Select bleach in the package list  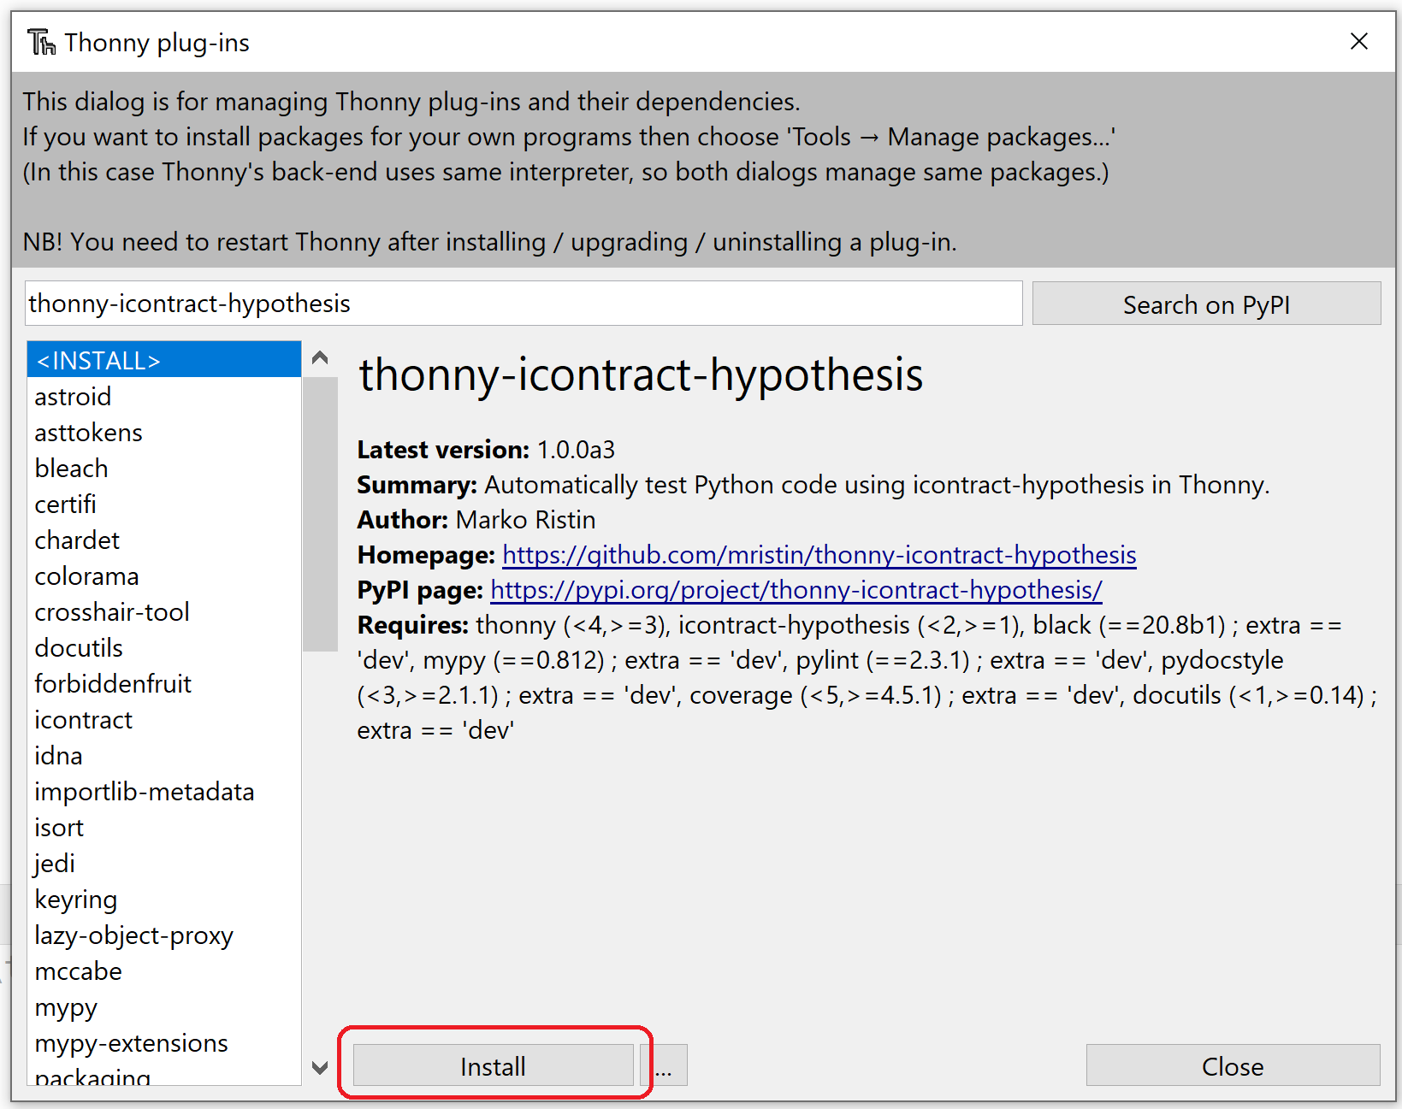[x=164, y=468]
